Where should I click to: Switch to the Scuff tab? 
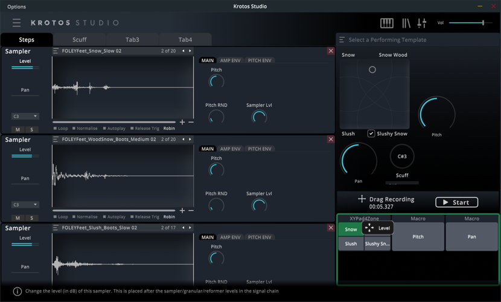pyautogui.click(x=79, y=40)
